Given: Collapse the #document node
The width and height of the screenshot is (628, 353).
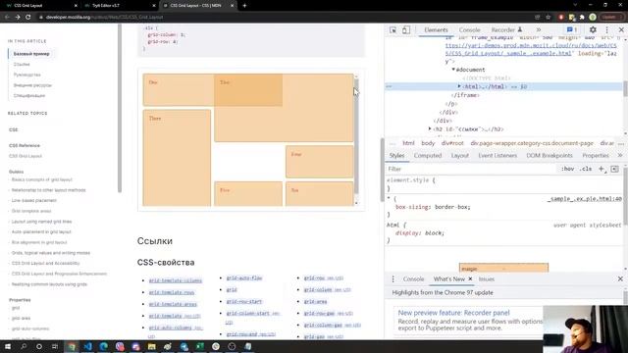Looking at the screenshot, I should click(453, 70).
